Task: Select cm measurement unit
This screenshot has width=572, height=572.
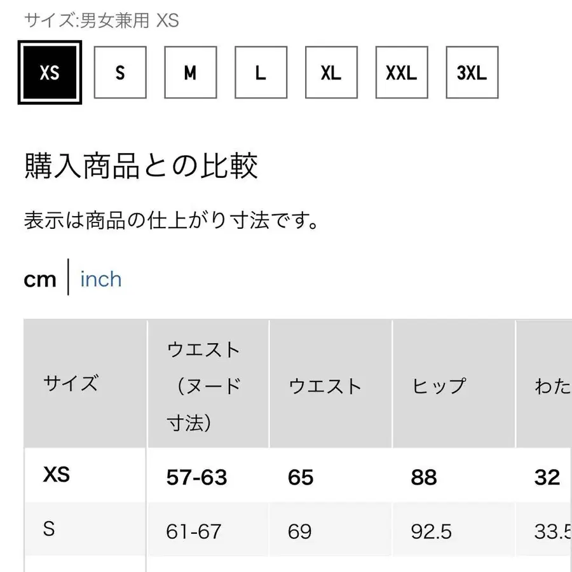Action: 40,279
